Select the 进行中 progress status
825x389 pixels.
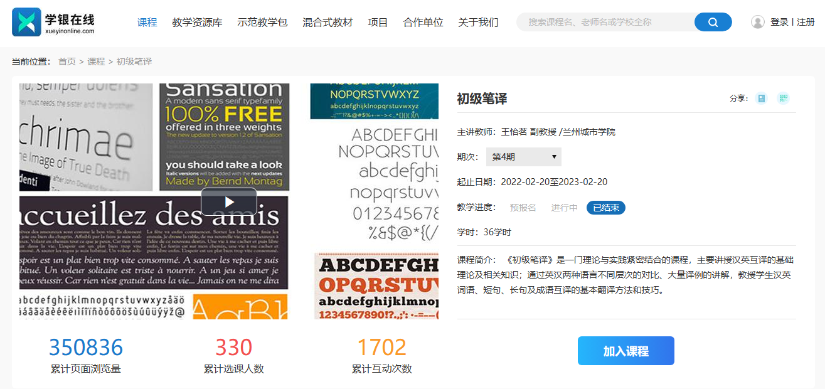tap(564, 208)
